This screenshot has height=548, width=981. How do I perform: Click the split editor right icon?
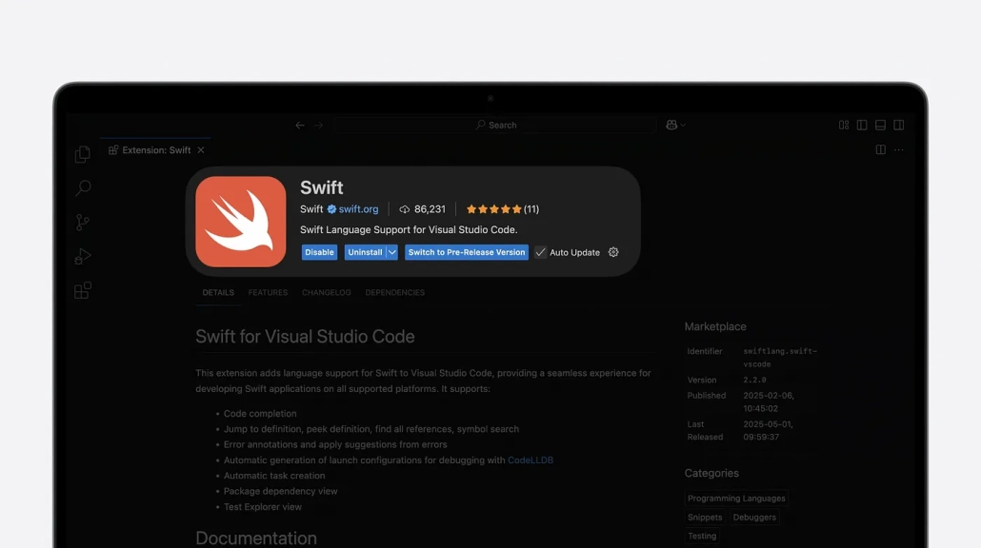(880, 150)
